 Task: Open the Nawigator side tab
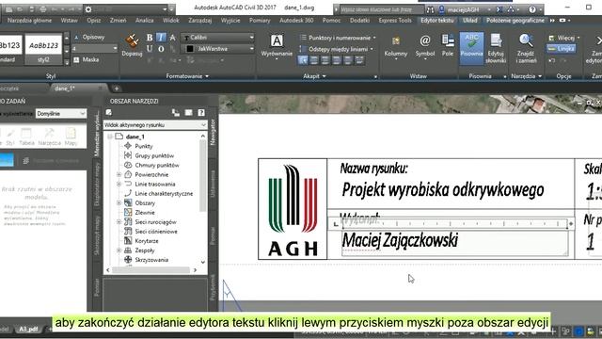(x=214, y=132)
